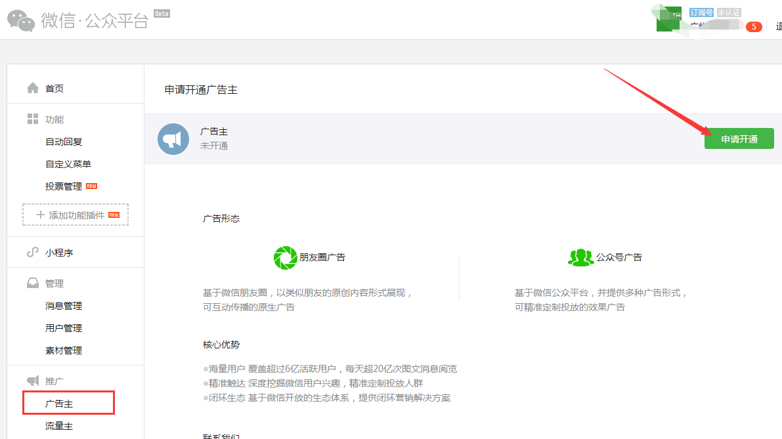Click the 管理 inbox tray icon
The width and height of the screenshot is (782, 439).
pyautogui.click(x=33, y=283)
